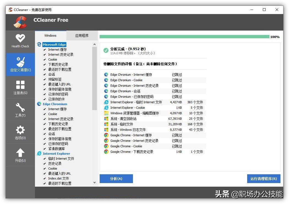
Task: Select the Windows tab
Action: click(x=50, y=35)
